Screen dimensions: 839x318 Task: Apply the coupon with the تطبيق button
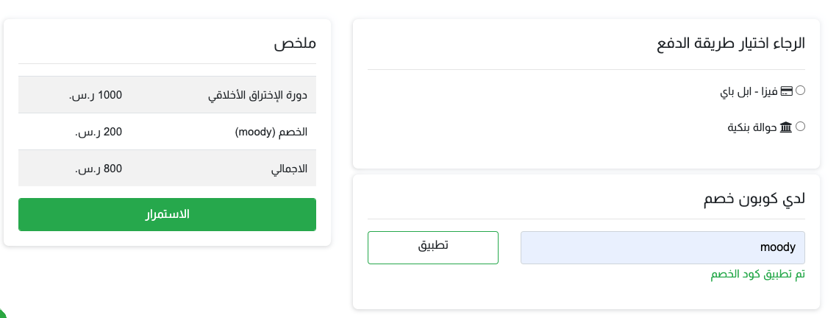tap(433, 247)
